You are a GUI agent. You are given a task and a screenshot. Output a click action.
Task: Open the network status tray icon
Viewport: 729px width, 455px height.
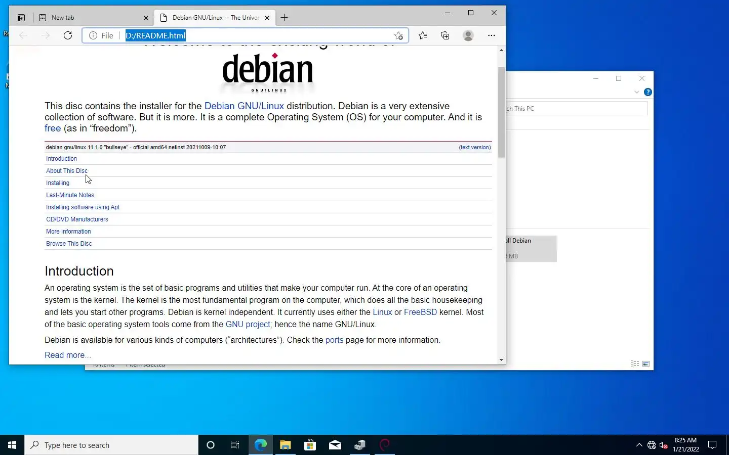(652, 445)
